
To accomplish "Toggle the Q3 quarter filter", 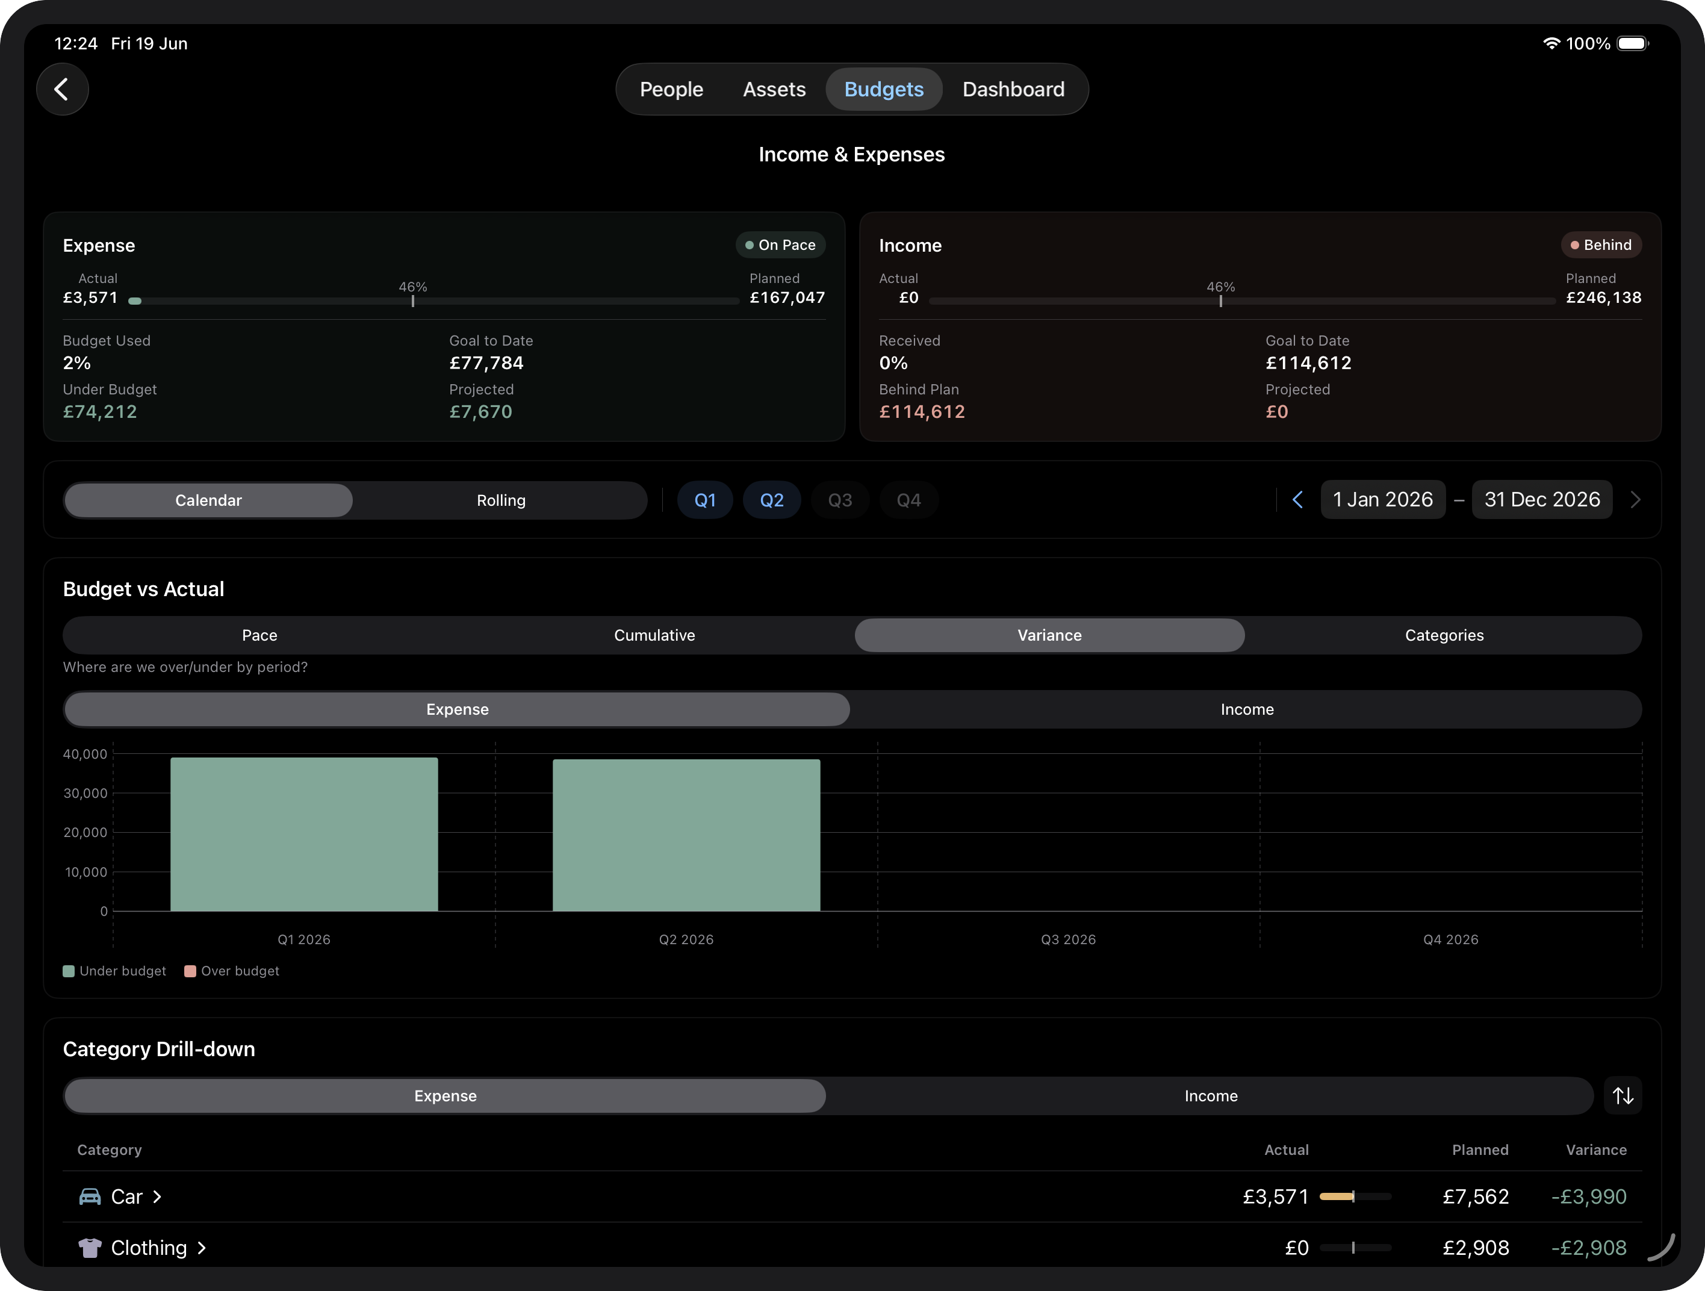I will (839, 500).
